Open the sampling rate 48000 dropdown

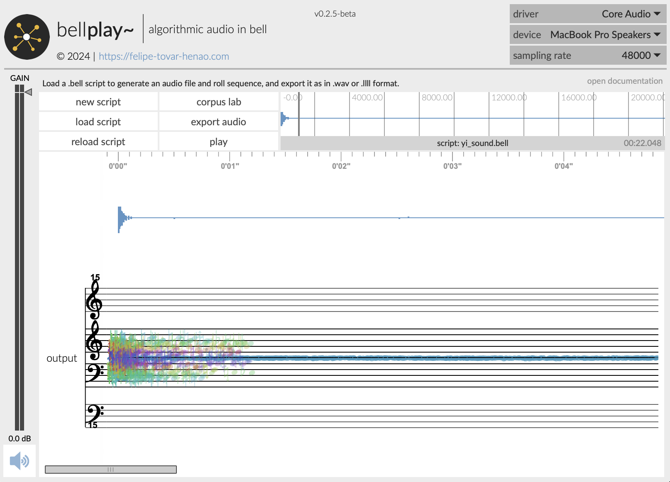click(x=588, y=55)
